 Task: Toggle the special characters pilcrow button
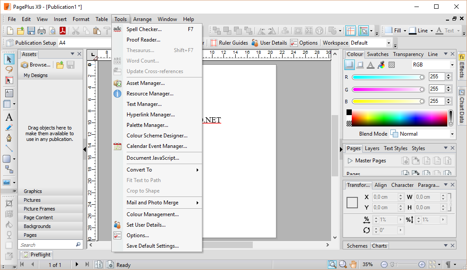coord(448,264)
